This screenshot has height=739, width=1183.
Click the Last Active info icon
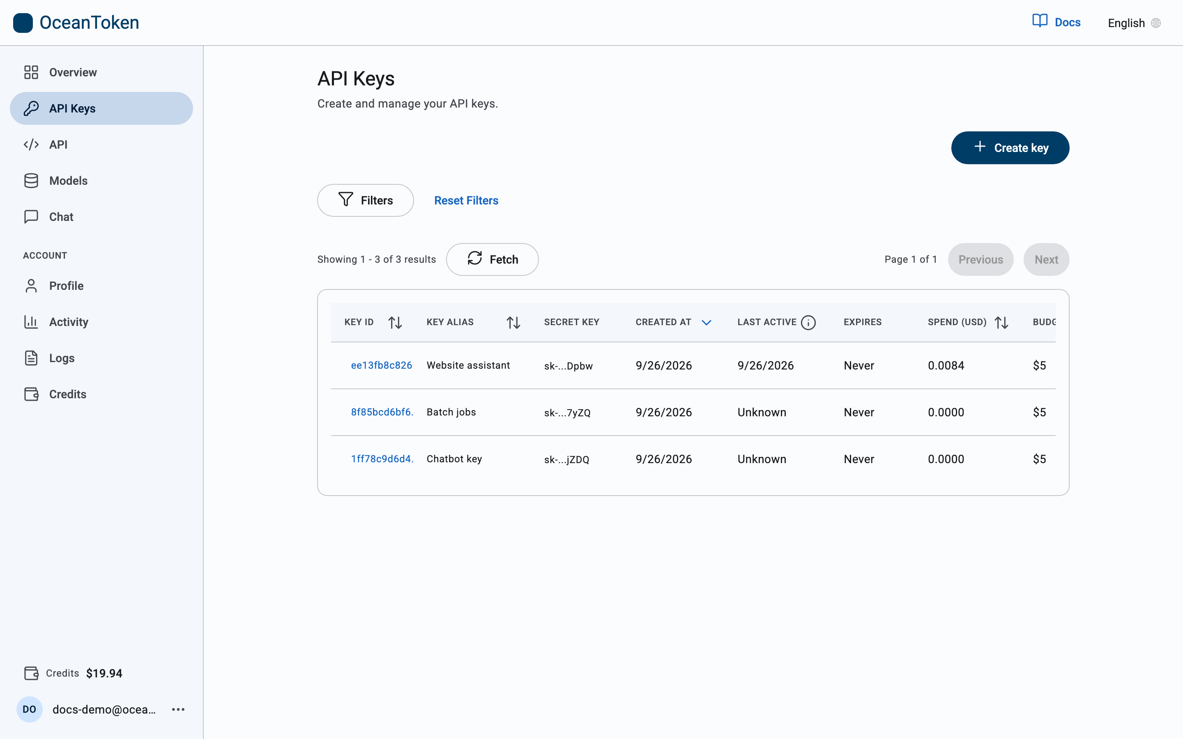coord(808,322)
